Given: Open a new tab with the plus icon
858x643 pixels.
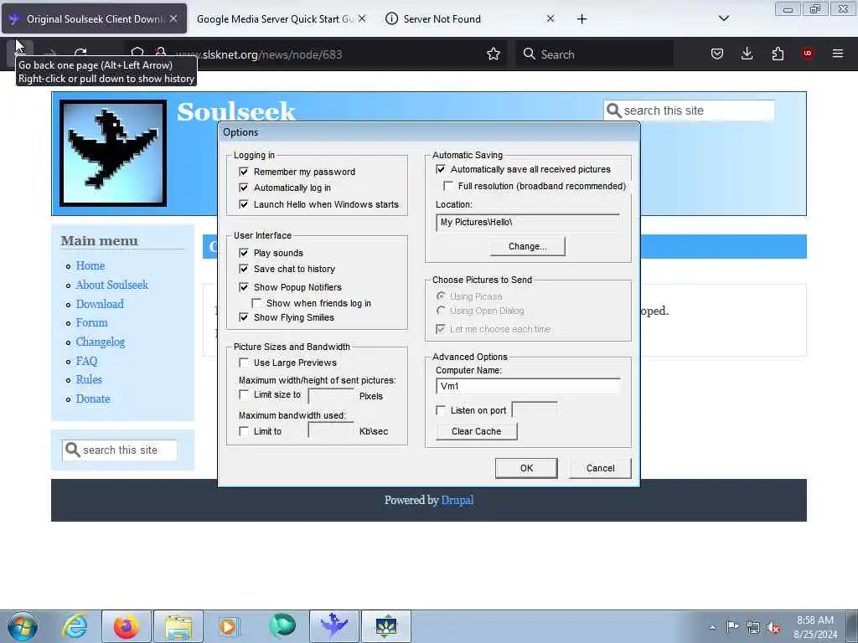Looking at the screenshot, I should pyautogui.click(x=581, y=19).
